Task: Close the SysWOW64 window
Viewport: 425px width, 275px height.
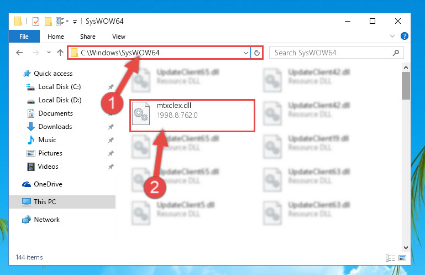Action: point(397,21)
